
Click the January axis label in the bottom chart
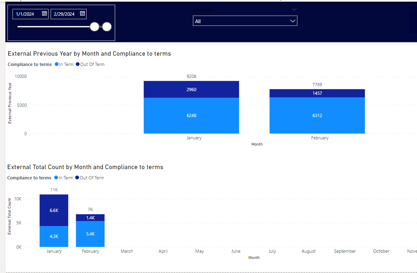54,251
